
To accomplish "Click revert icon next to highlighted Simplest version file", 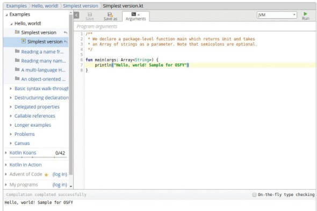I will pos(66,41).
